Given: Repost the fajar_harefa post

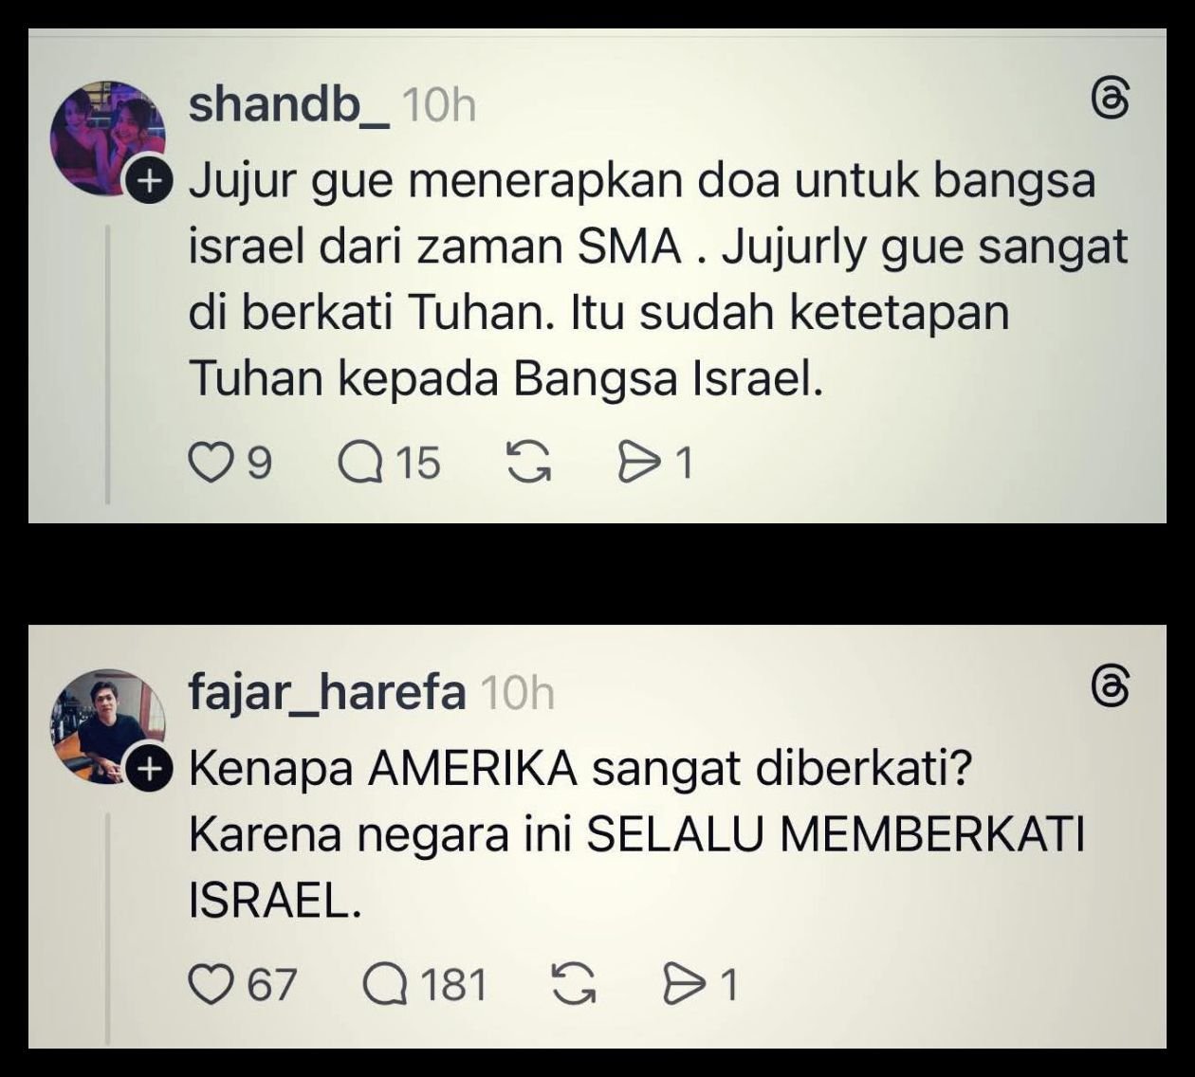Looking at the screenshot, I should pos(575,984).
